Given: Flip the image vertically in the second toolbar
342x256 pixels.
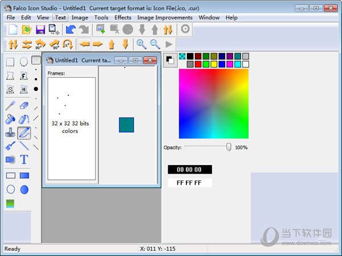Looking at the screenshot, I should pyautogui.click(x=13, y=44).
